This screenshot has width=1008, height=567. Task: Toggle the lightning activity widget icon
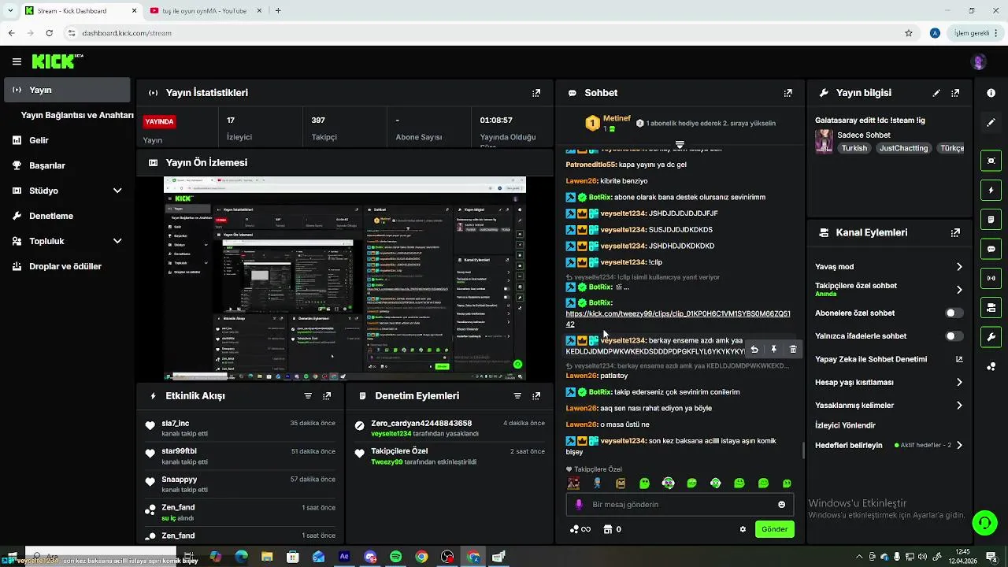(x=991, y=191)
